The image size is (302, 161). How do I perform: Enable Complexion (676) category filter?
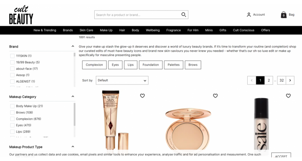12,119
